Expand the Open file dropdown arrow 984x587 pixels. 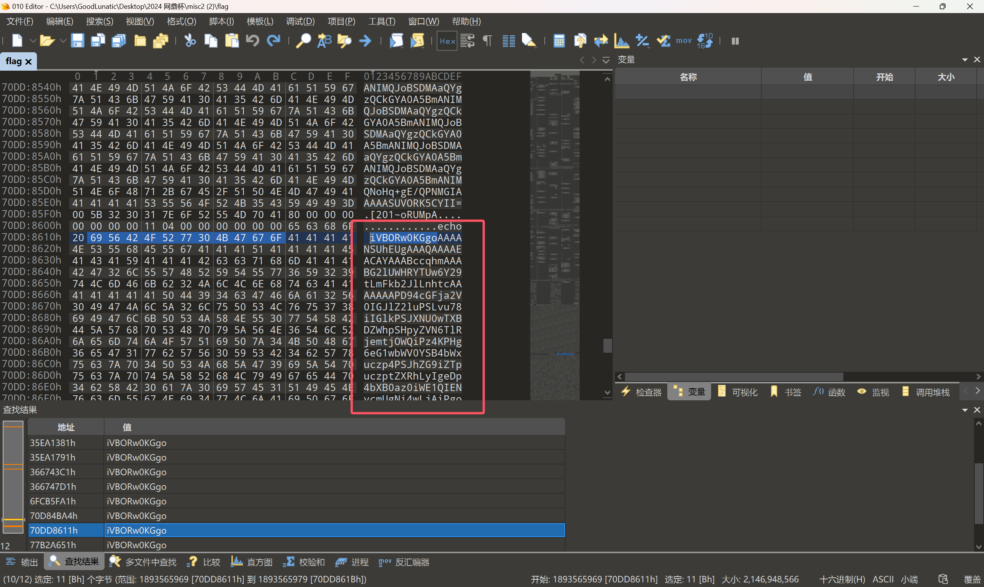[63, 41]
